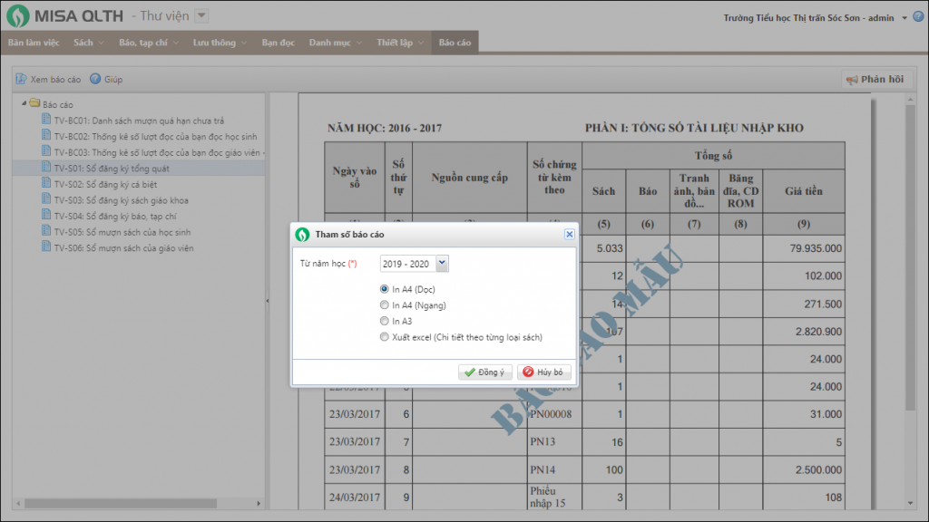
Task: Click the report vertical scrollbar
Action: point(910,257)
